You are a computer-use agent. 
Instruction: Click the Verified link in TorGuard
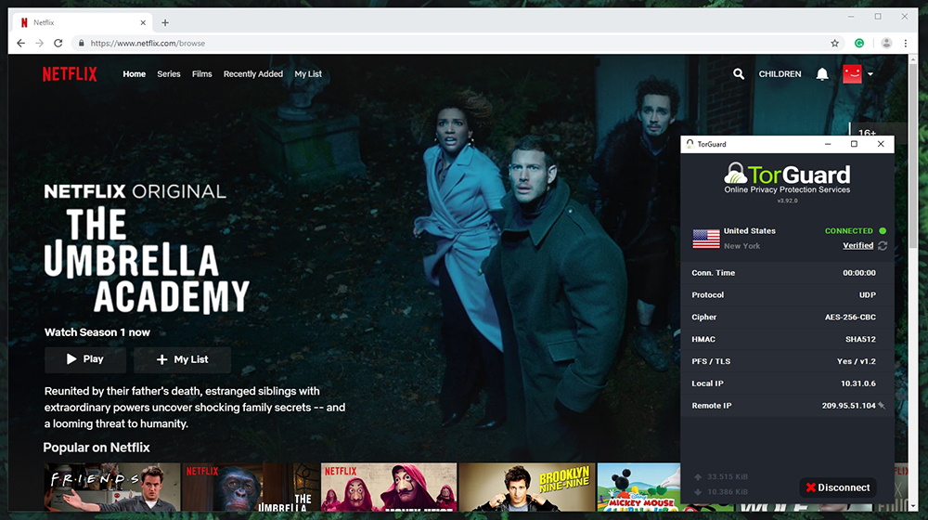click(857, 245)
